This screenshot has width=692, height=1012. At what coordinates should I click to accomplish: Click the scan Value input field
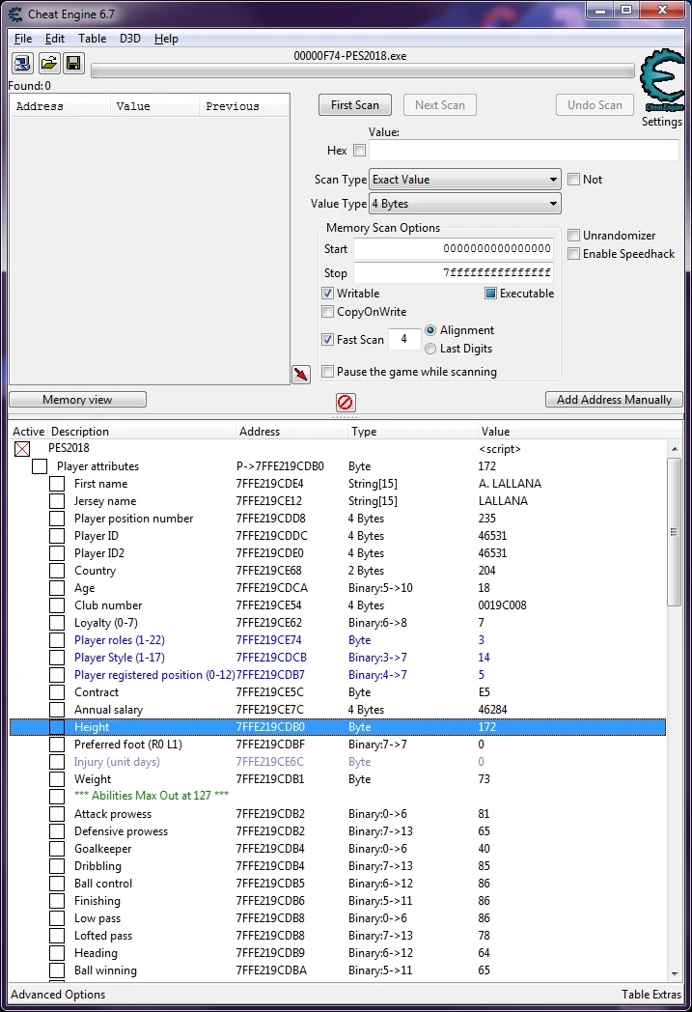coord(523,151)
